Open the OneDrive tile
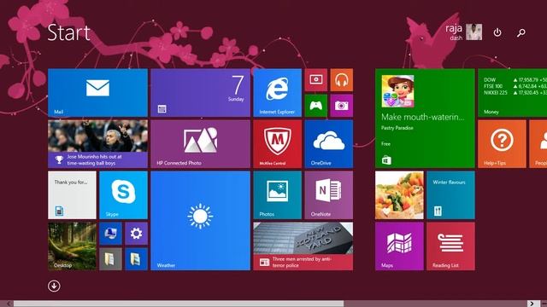Viewport: 547px width, 307px height. [328, 144]
